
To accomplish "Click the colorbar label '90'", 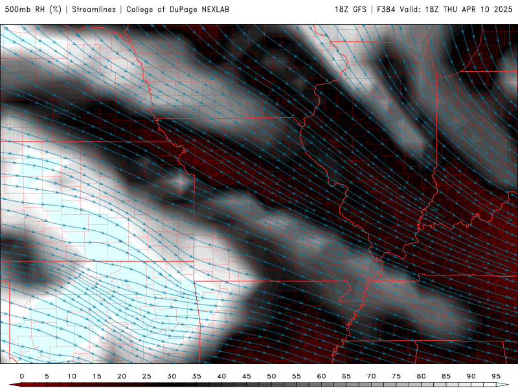I will coord(471,376).
